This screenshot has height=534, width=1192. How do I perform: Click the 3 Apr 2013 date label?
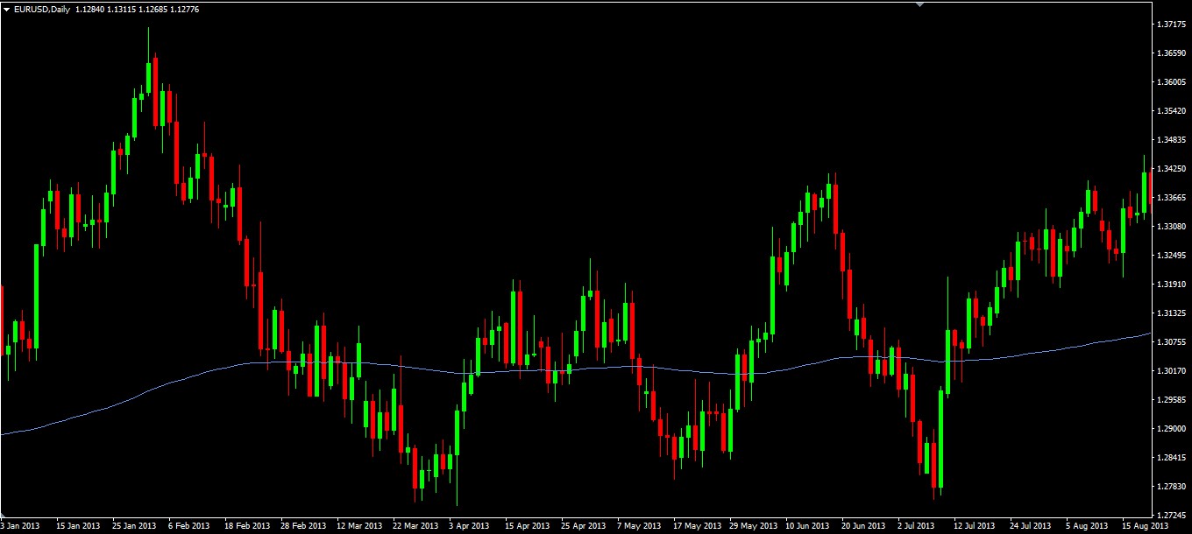(x=469, y=526)
